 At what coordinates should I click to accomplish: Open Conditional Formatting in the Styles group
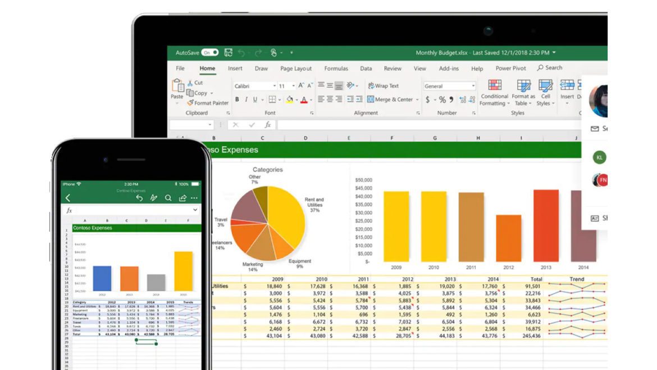coord(495,93)
